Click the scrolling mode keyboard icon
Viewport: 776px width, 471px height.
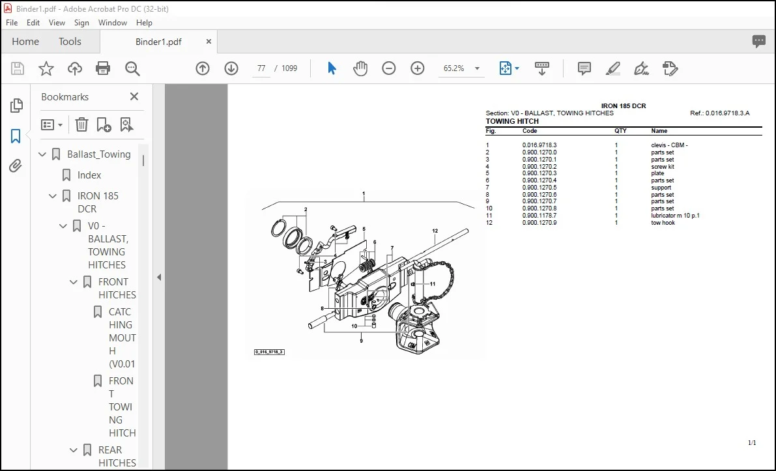click(542, 68)
